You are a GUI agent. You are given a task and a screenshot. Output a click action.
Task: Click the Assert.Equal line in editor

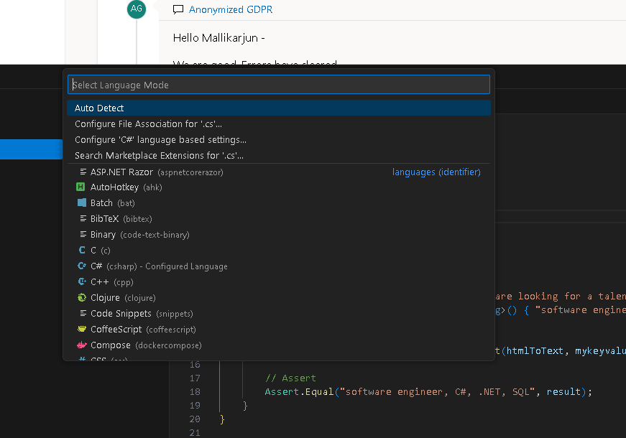pyautogui.click(x=428, y=392)
